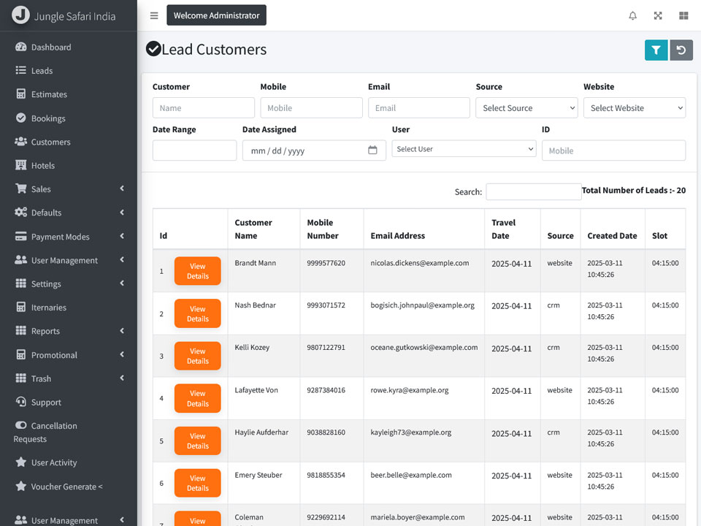Click the Jungle Safari India logo
This screenshot has height=526, width=701.
point(20,15)
